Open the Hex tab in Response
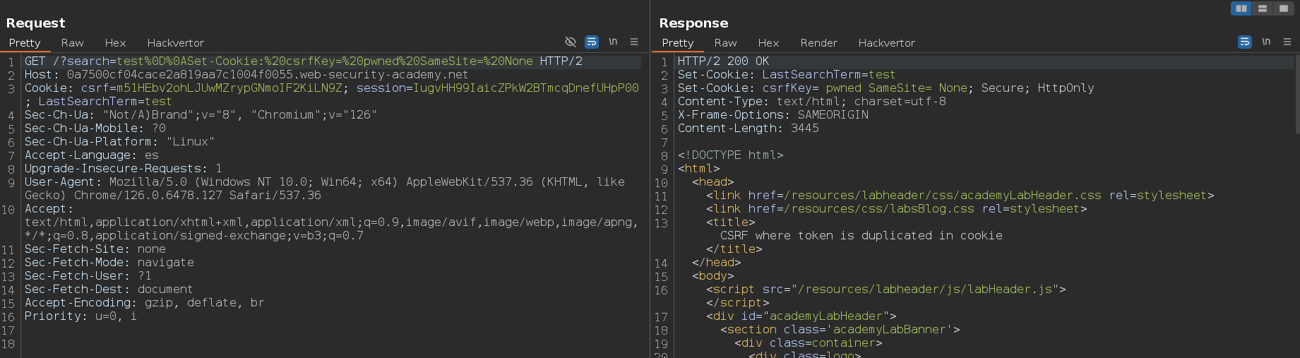Image resolution: width=1300 pixels, height=358 pixels. [x=768, y=43]
